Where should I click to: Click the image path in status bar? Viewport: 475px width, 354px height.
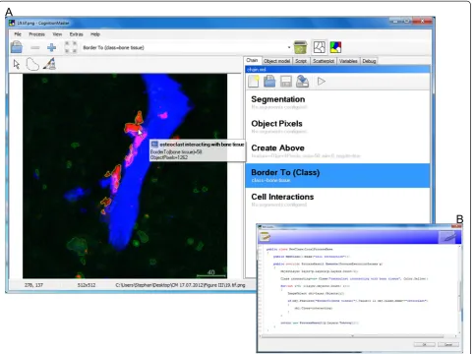(180, 285)
